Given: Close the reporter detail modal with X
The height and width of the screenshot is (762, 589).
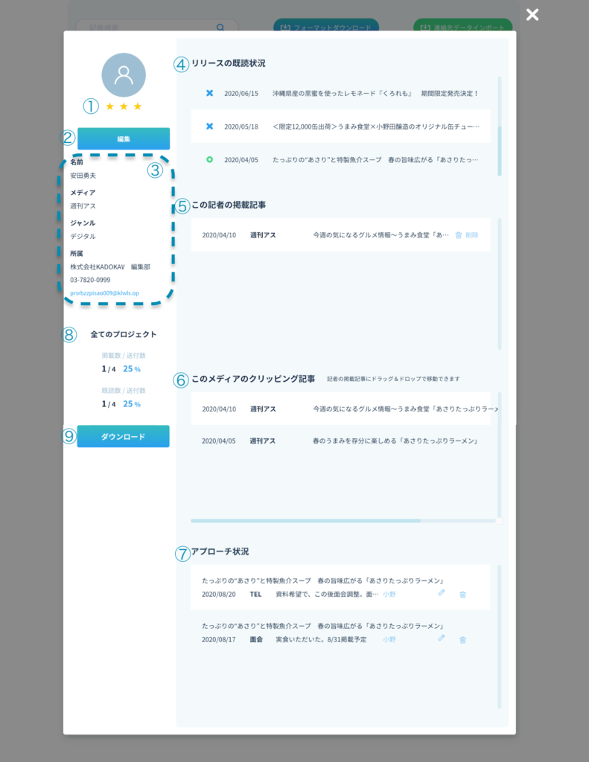Looking at the screenshot, I should coord(532,15).
